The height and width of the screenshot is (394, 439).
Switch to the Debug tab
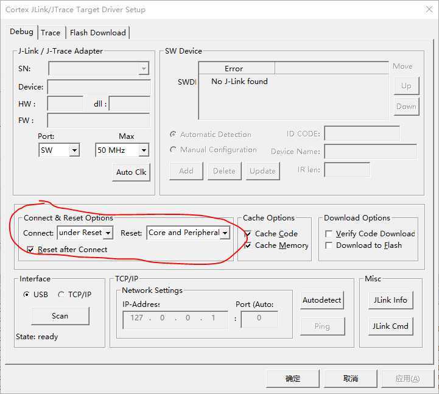[x=21, y=32]
